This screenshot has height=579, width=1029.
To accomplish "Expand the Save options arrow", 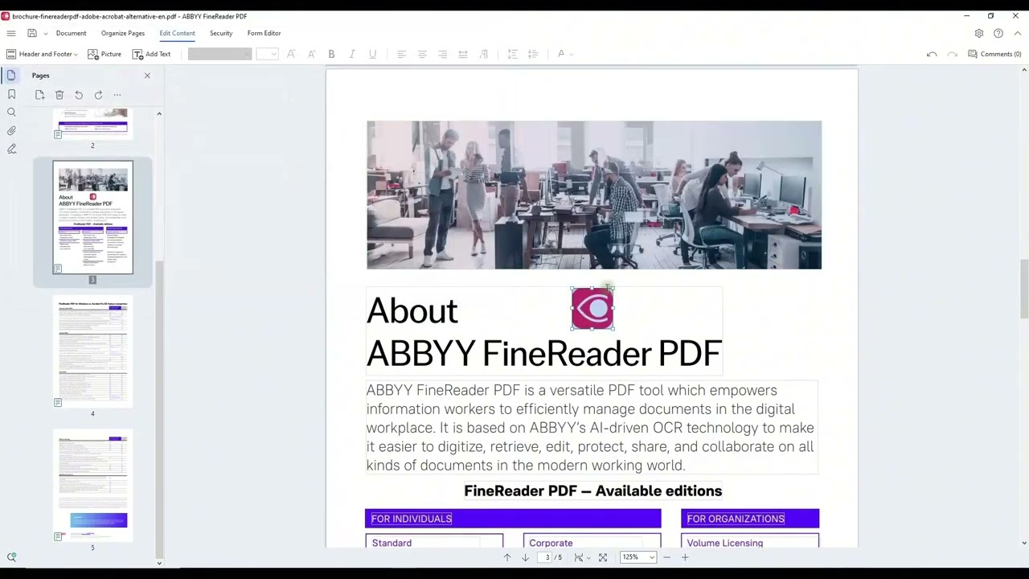I will 46,34.
